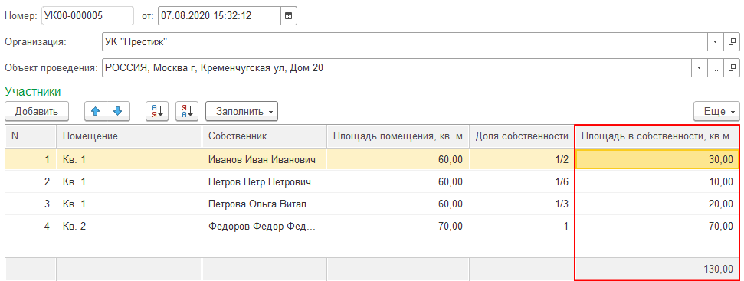Viewport: 744px width, 281px height.
Task: Sort participants ascending A-Я
Action: click(156, 111)
